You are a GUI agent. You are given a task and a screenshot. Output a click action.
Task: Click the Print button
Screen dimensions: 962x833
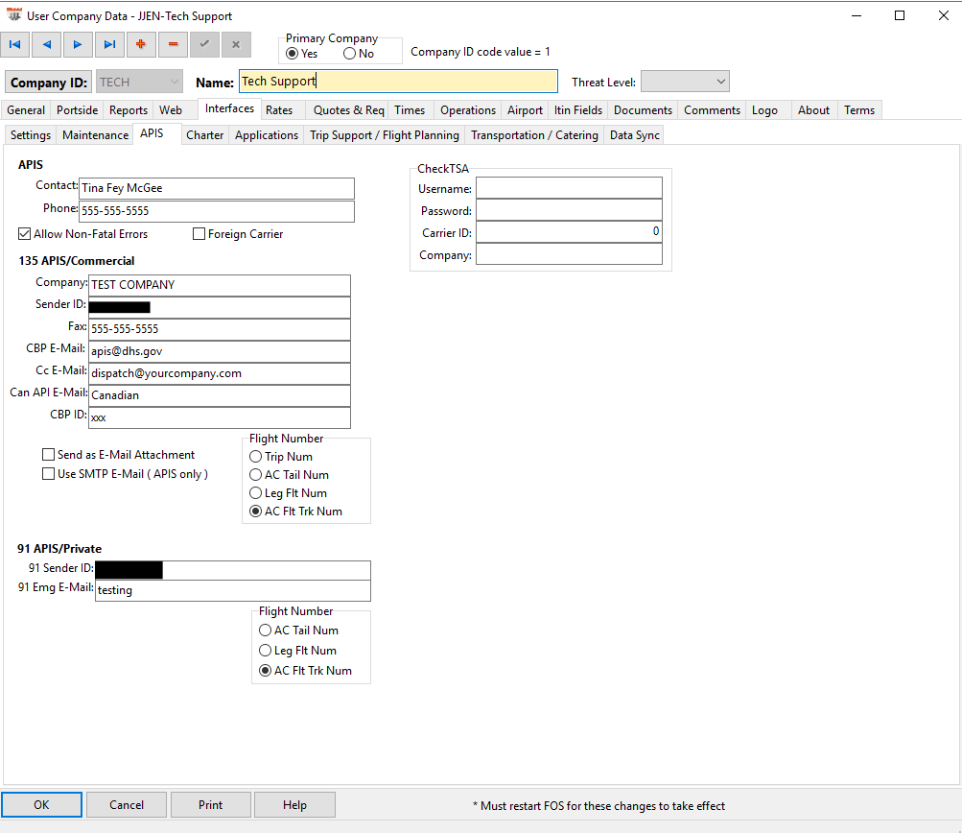(210, 805)
